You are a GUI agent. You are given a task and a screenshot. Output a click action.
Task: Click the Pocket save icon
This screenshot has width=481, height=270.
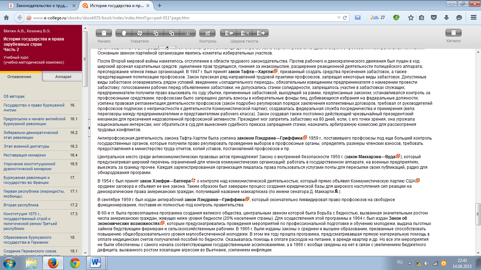tap(435, 18)
